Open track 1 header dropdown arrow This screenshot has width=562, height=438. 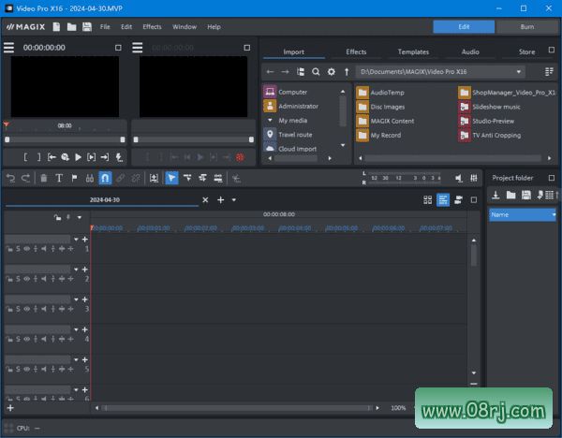coord(76,240)
